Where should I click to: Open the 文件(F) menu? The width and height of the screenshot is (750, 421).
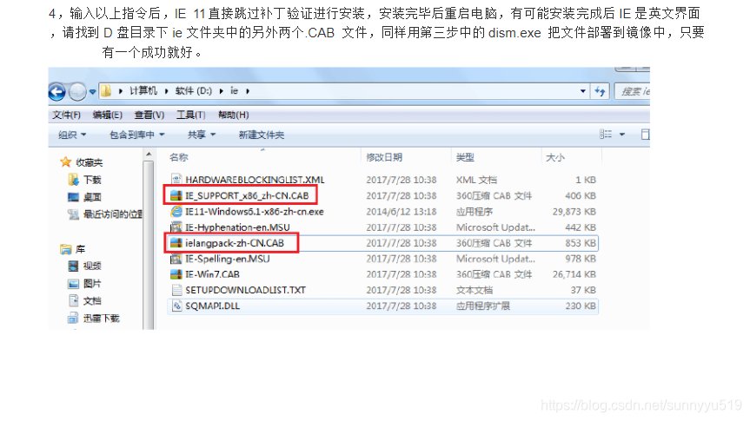[66, 115]
